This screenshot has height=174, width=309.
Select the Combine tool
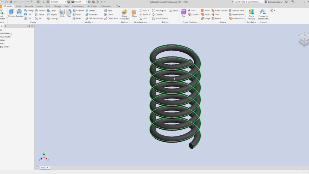click(x=91, y=14)
